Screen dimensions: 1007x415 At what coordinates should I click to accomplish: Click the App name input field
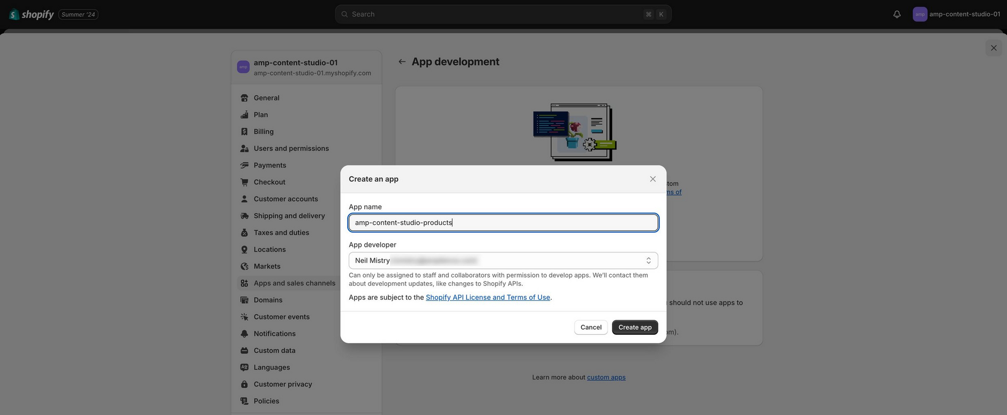coord(503,223)
